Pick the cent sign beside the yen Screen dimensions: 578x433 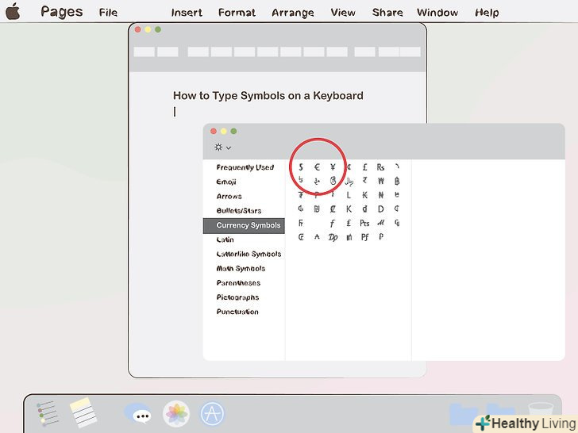349,167
